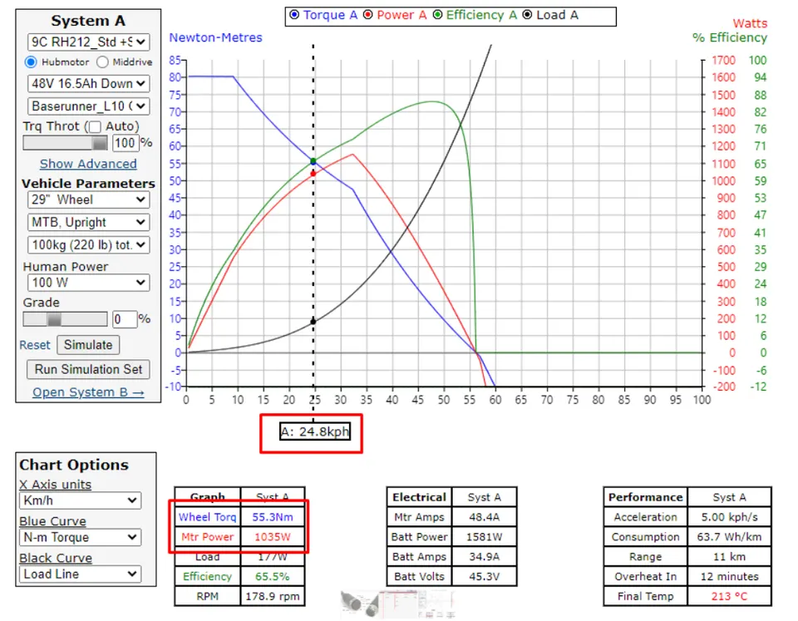This screenshot has width=798, height=621.
Task: Select the Middrive radio button
Action: point(102,62)
